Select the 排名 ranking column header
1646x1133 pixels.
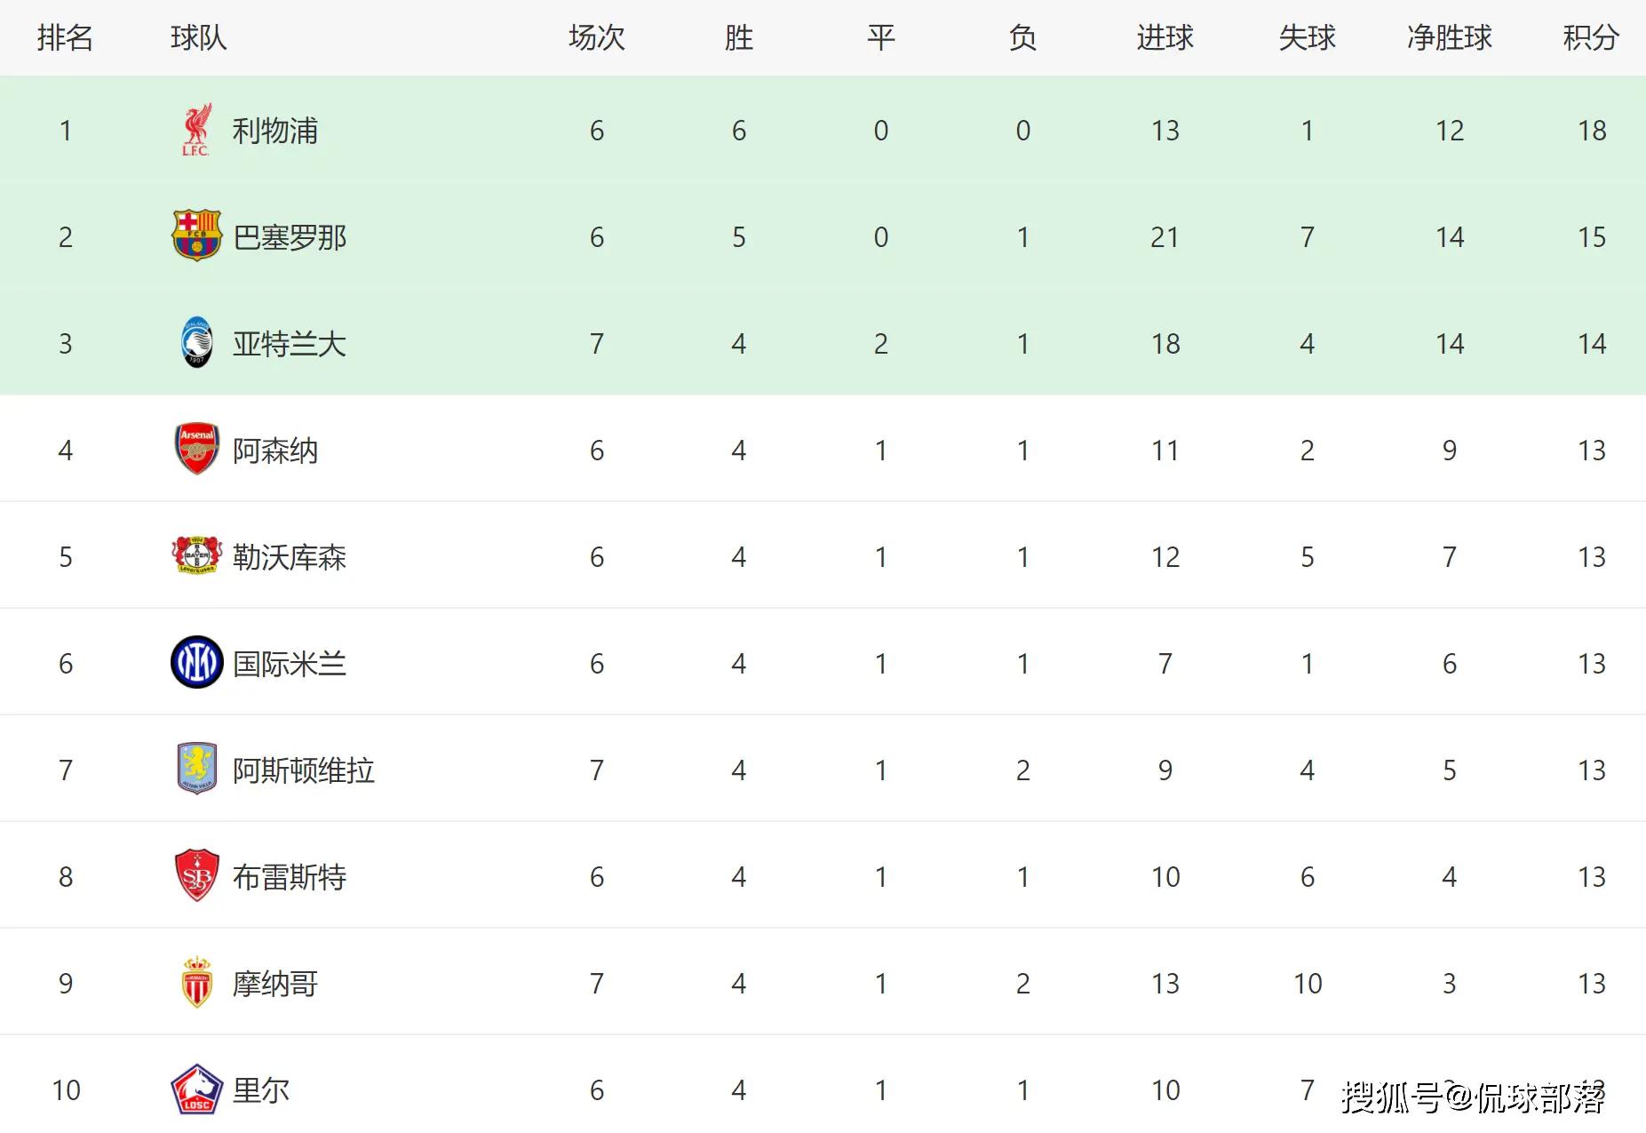65,38
